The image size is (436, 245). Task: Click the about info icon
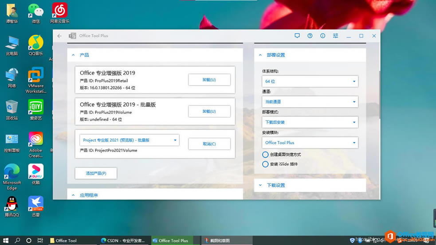[322, 36]
